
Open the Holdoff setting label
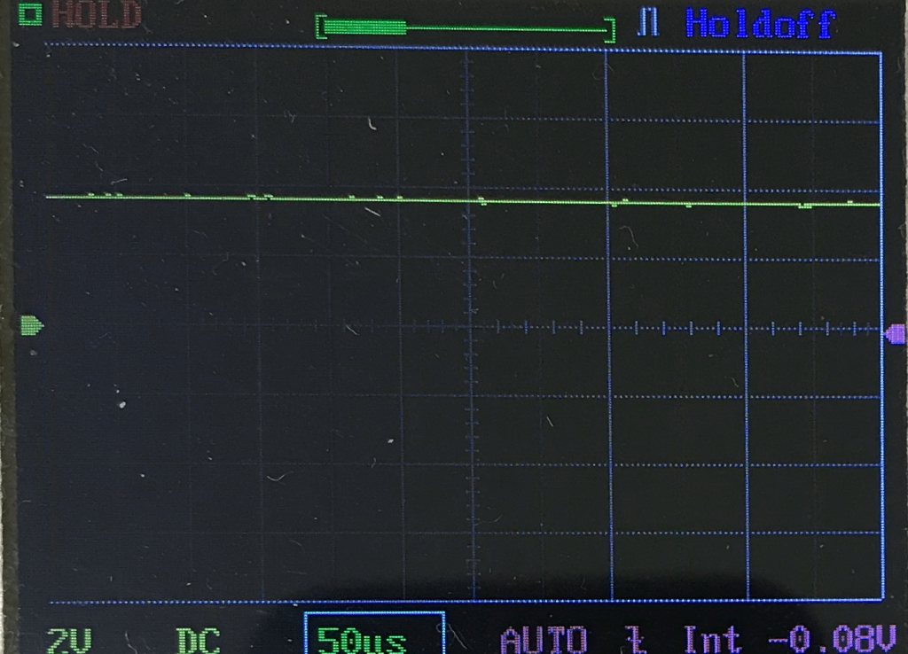[x=760, y=23]
